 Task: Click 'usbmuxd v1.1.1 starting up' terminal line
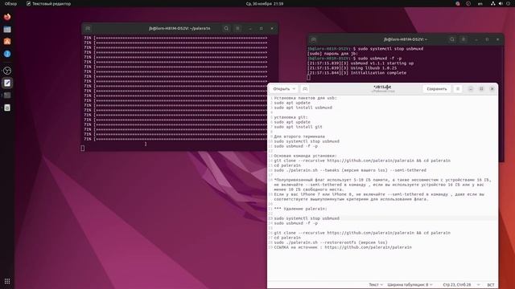(x=360, y=63)
